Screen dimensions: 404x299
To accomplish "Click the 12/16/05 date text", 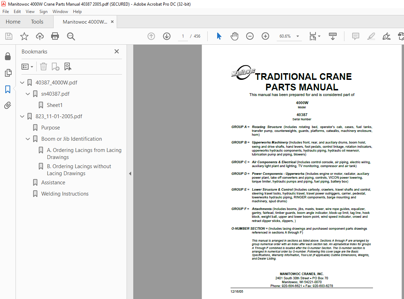I will (x=237, y=292).
